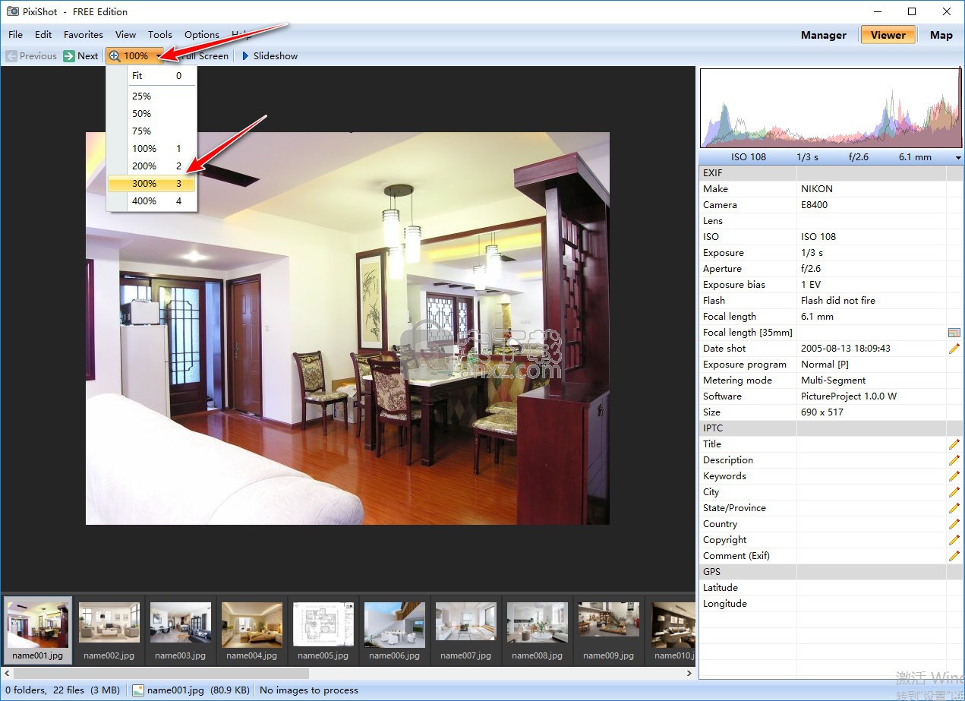
Task: Click the Size value 690 x 517
Action: tap(822, 412)
